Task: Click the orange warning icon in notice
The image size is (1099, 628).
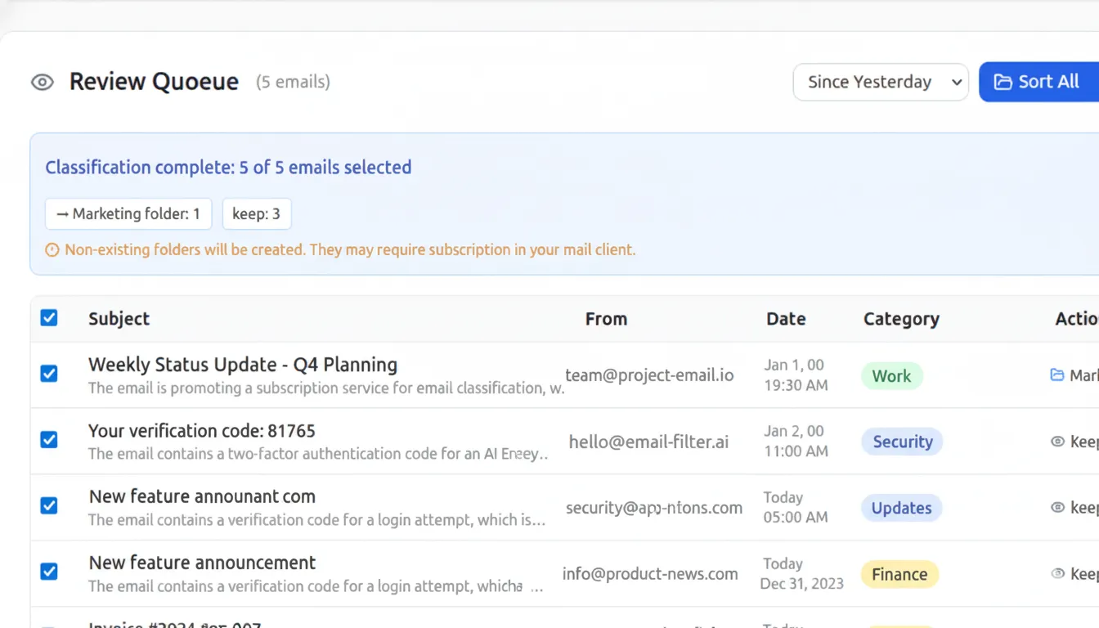Action: [x=52, y=250]
